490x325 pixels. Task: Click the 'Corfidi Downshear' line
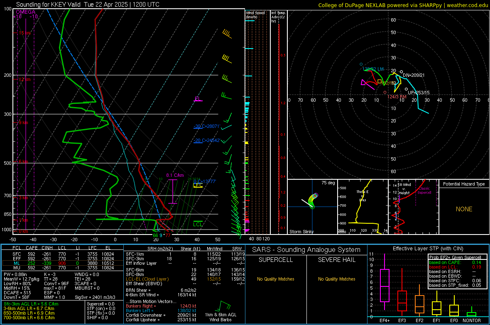point(161,315)
